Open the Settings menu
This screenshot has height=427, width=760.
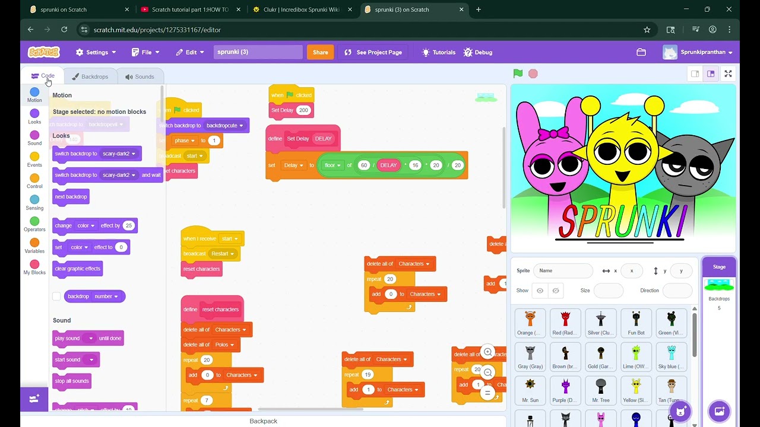(x=96, y=52)
